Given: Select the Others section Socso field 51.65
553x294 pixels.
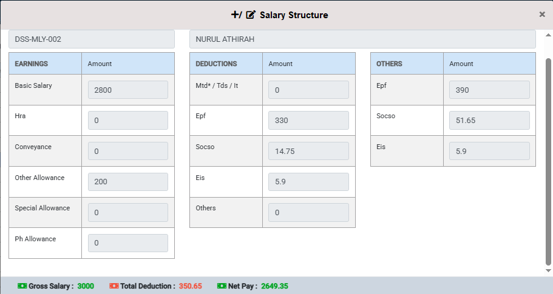Looking at the screenshot, I should click(489, 121).
